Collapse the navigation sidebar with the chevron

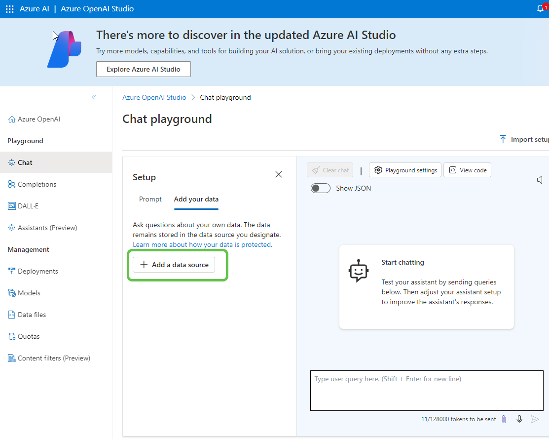coord(94,98)
